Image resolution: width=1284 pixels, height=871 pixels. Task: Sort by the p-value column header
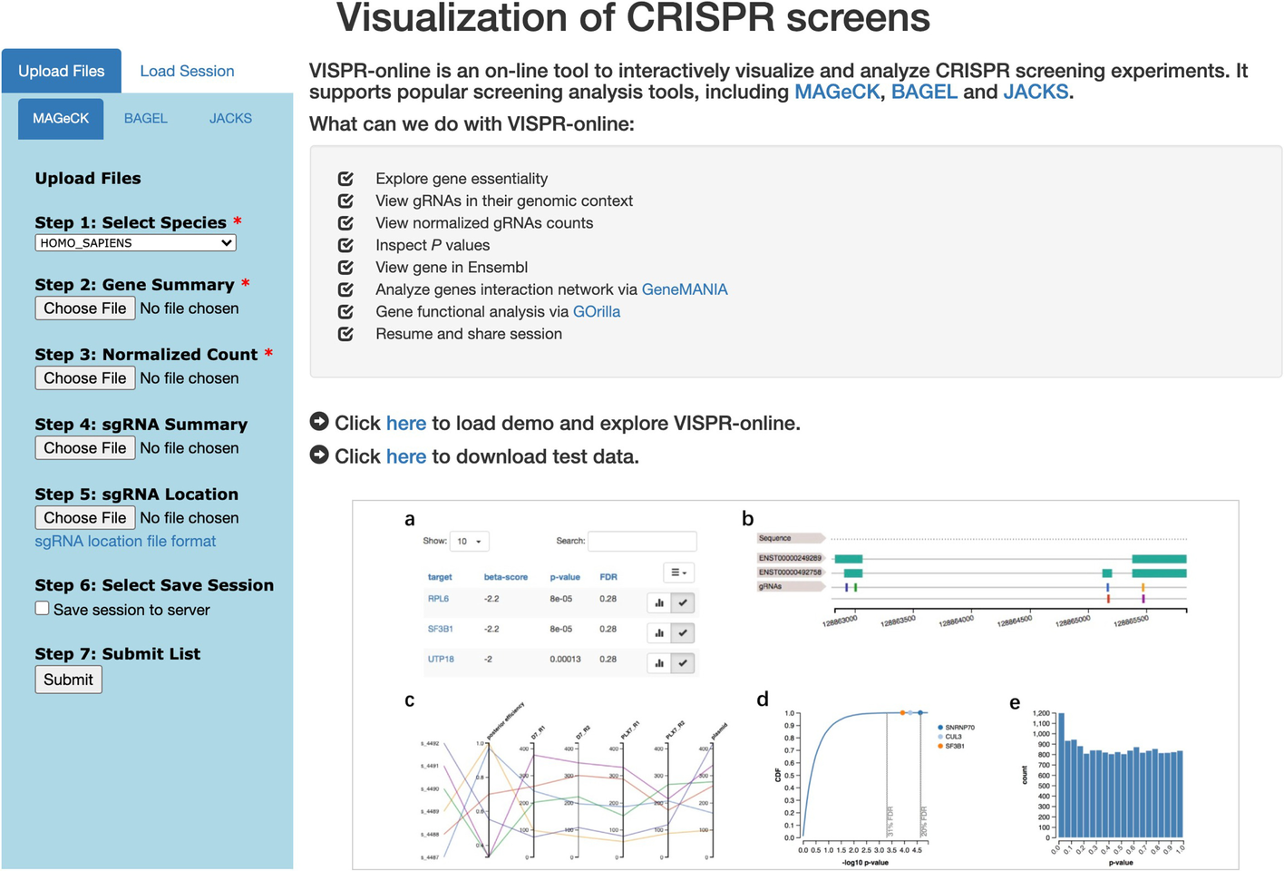click(x=565, y=577)
